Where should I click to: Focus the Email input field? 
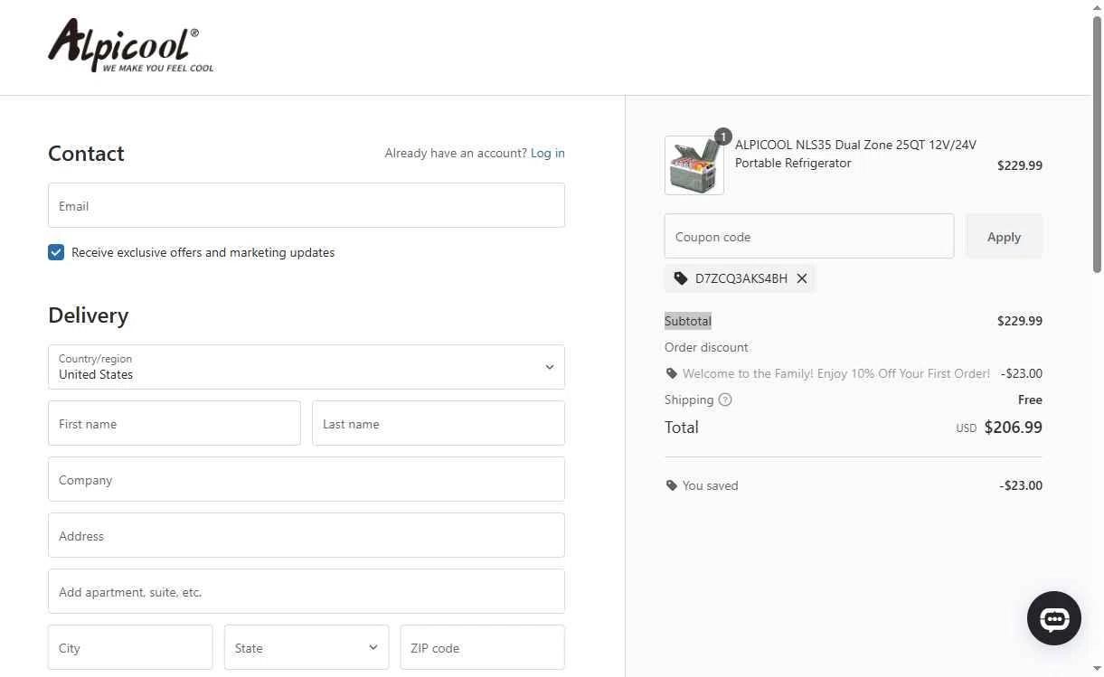click(x=307, y=205)
